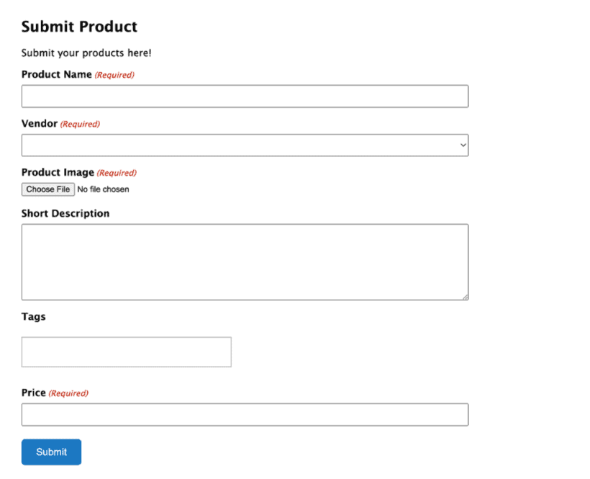Screen dimensions: 590x479
Task: Click the Short Description label
Action: point(65,213)
